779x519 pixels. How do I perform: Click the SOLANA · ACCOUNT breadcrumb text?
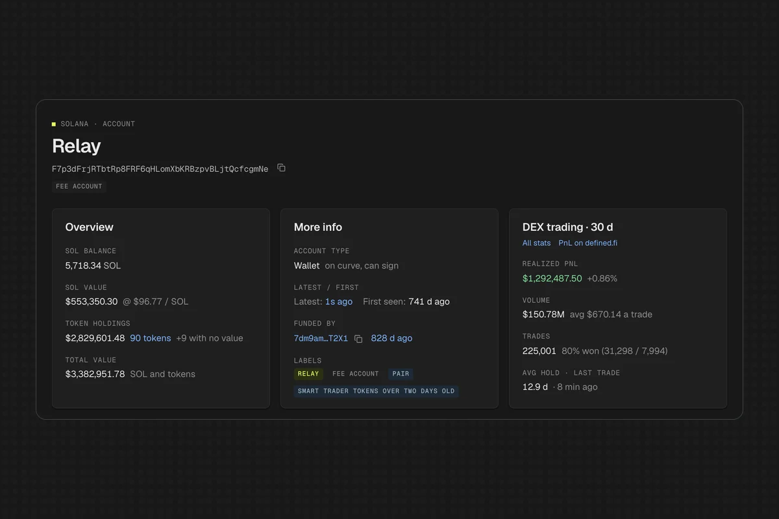point(97,124)
